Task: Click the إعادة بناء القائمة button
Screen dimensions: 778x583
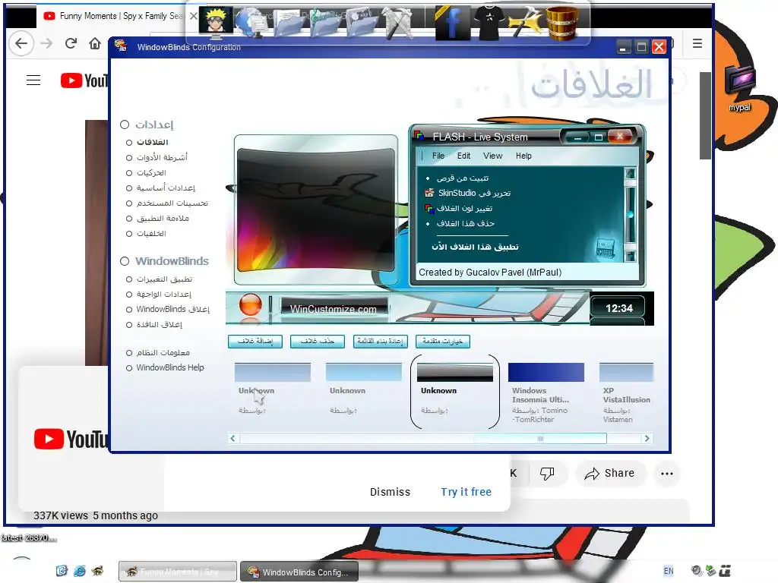Action: point(380,341)
